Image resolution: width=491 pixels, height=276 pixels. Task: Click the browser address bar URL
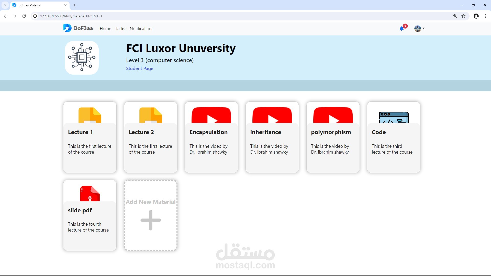point(71,16)
